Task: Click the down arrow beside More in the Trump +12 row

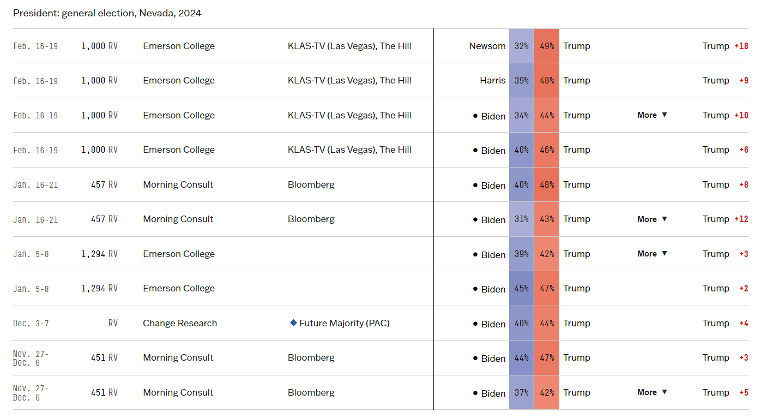Action: coord(664,219)
